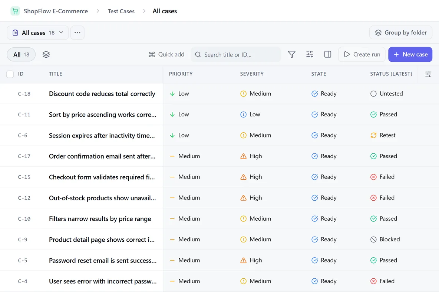439x292 pixels.
Task: Open the ShopFlow E-Commerce breadcrumb link
Action: point(56,11)
